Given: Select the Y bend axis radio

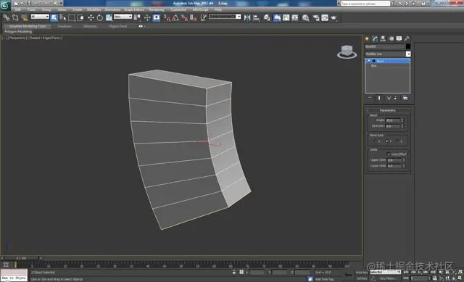Looking at the screenshot, I should [x=386, y=141].
